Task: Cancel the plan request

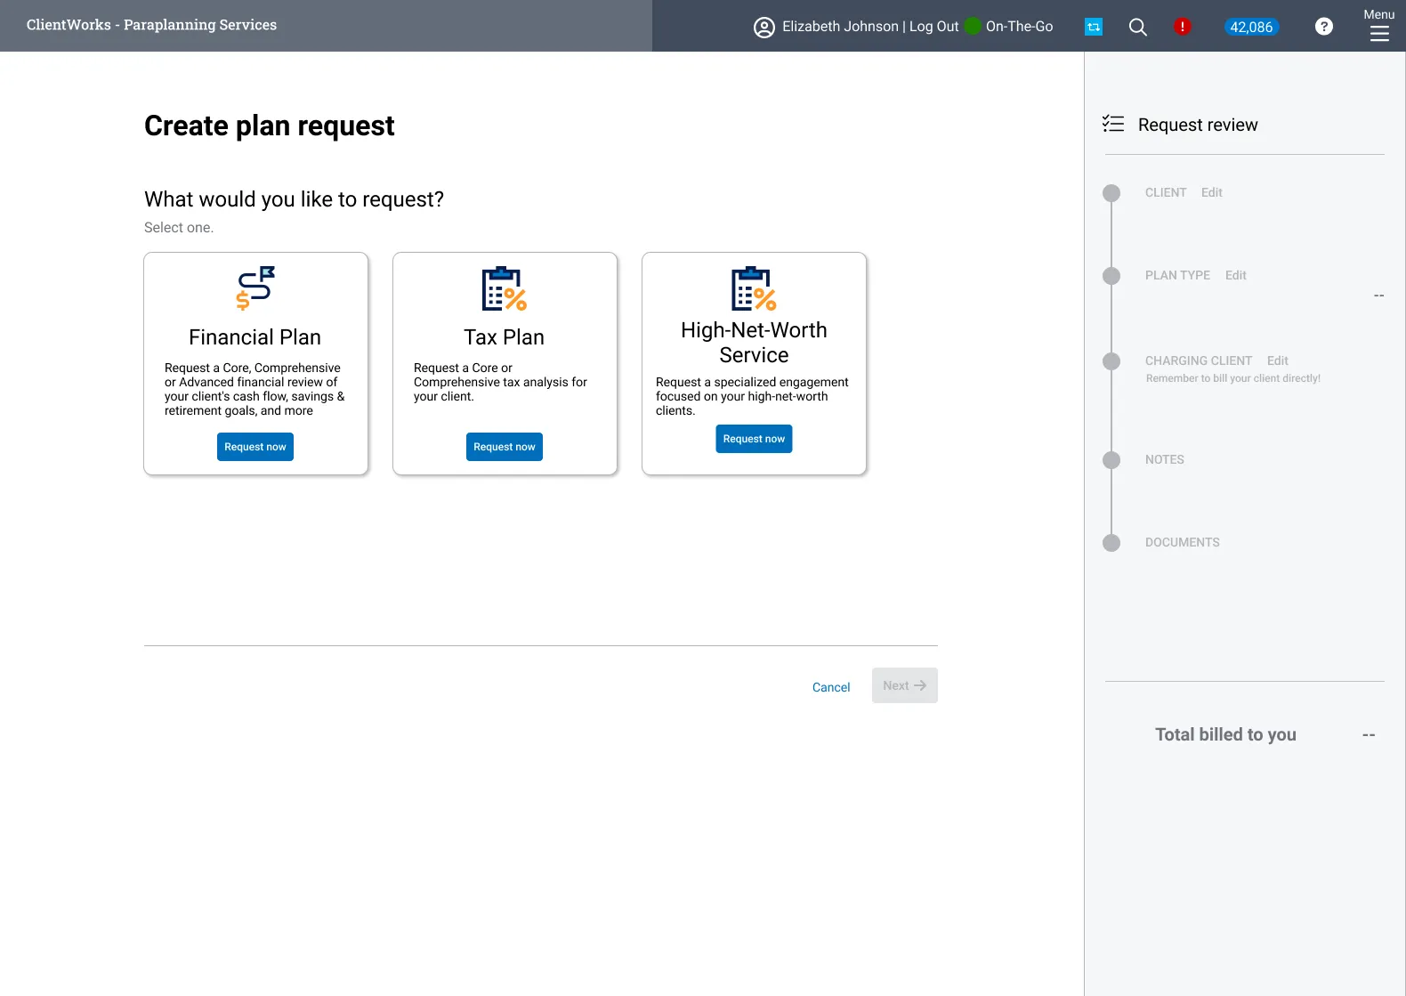Action: 831,687
